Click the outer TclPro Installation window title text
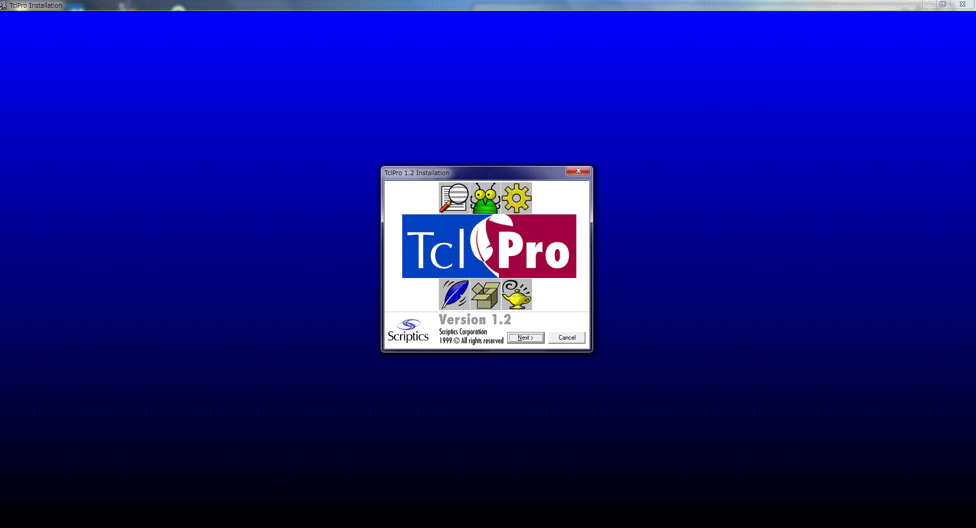Screen dimensions: 976x528 click(36, 5)
